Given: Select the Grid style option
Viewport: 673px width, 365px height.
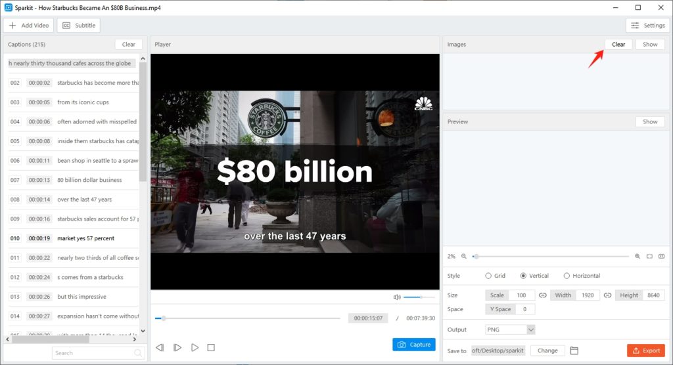Looking at the screenshot, I should pos(496,276).
